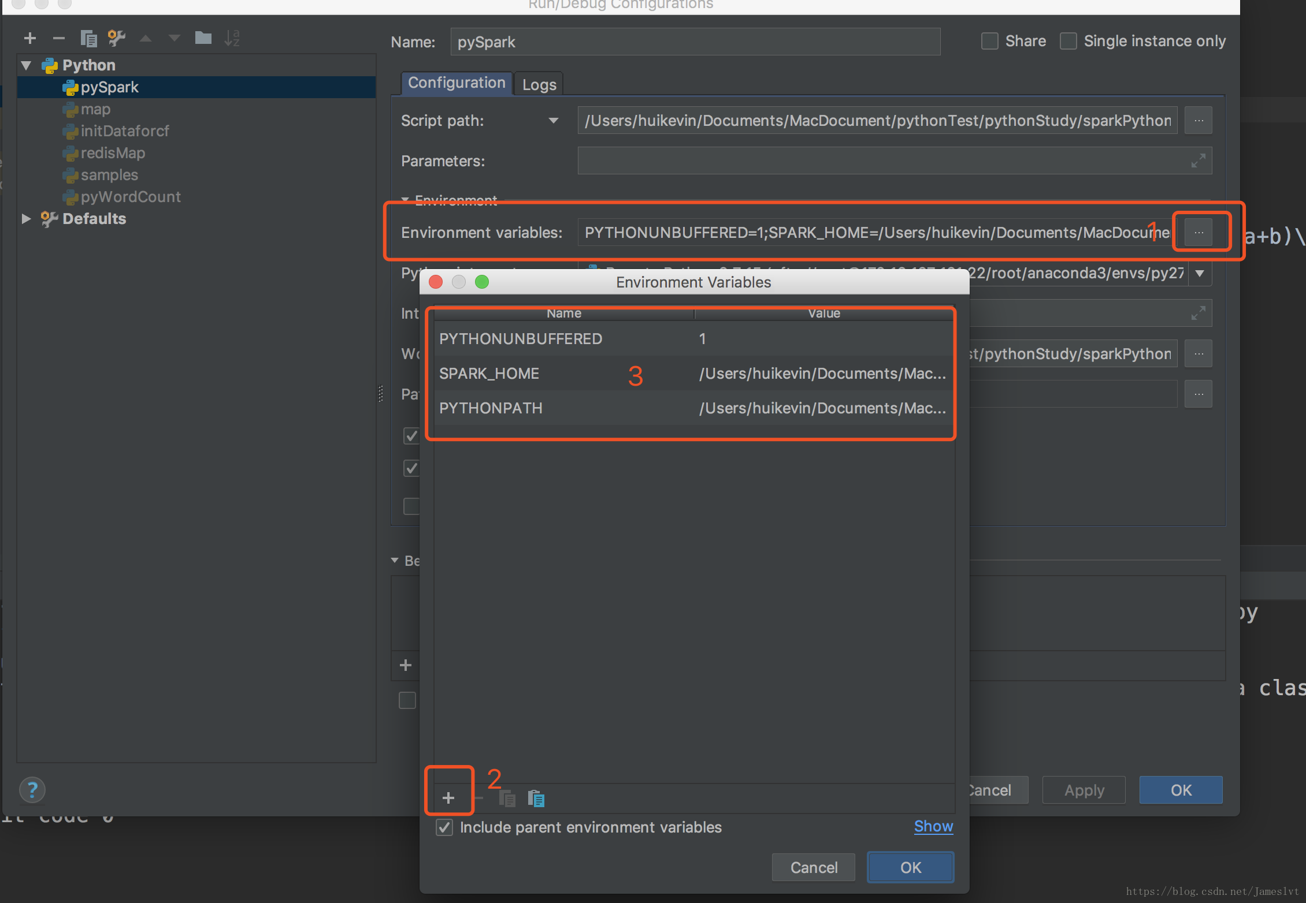The image size is (1306, 903).
Task: Expand the Parameters field editor
Action: click(1199, 161)
